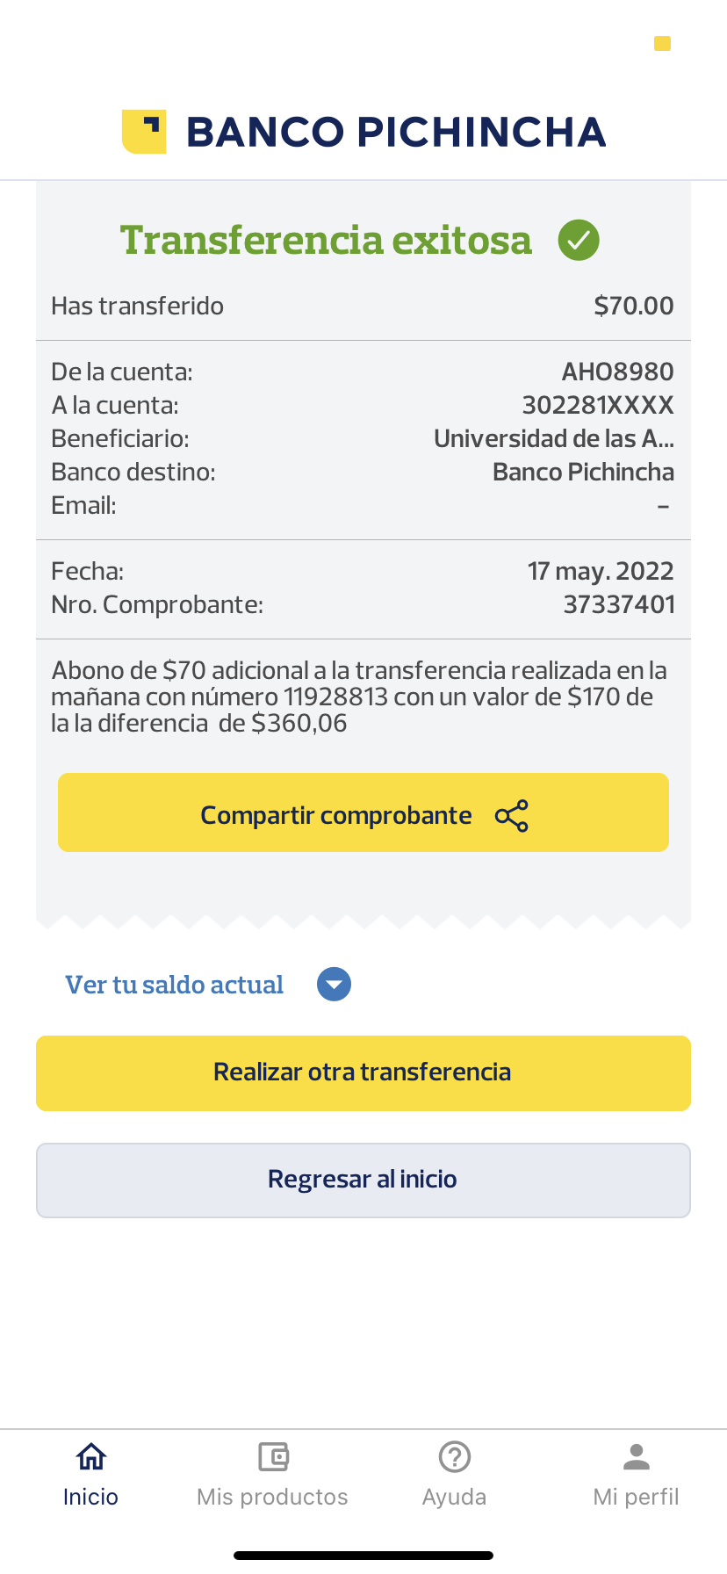727x1574 pixels.
Task: Open the Inicio home icon
Action: click(x=91, y=1457)
